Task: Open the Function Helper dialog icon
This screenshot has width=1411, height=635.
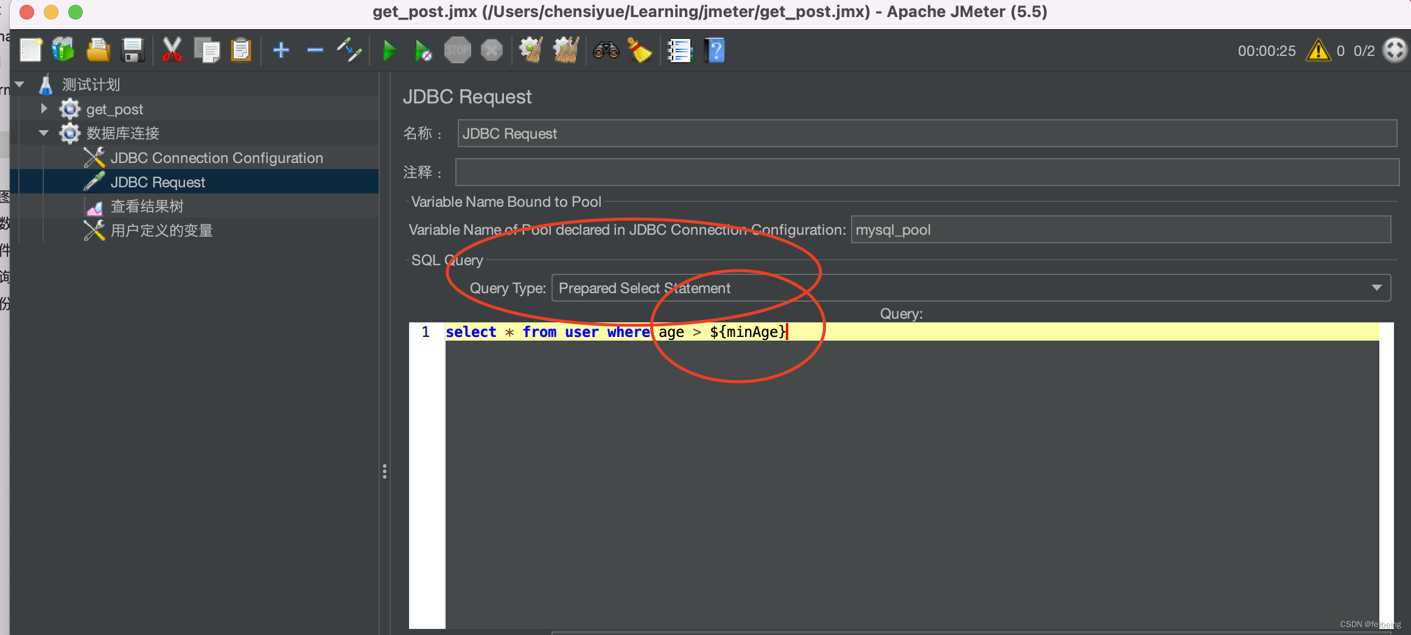Action: point(679,50)
